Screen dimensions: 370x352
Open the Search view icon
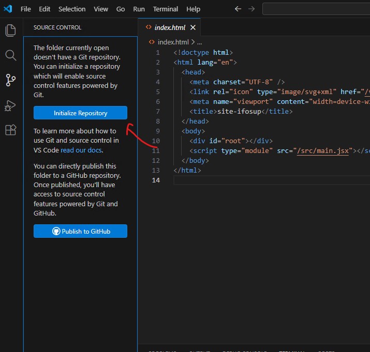(10, 55)
